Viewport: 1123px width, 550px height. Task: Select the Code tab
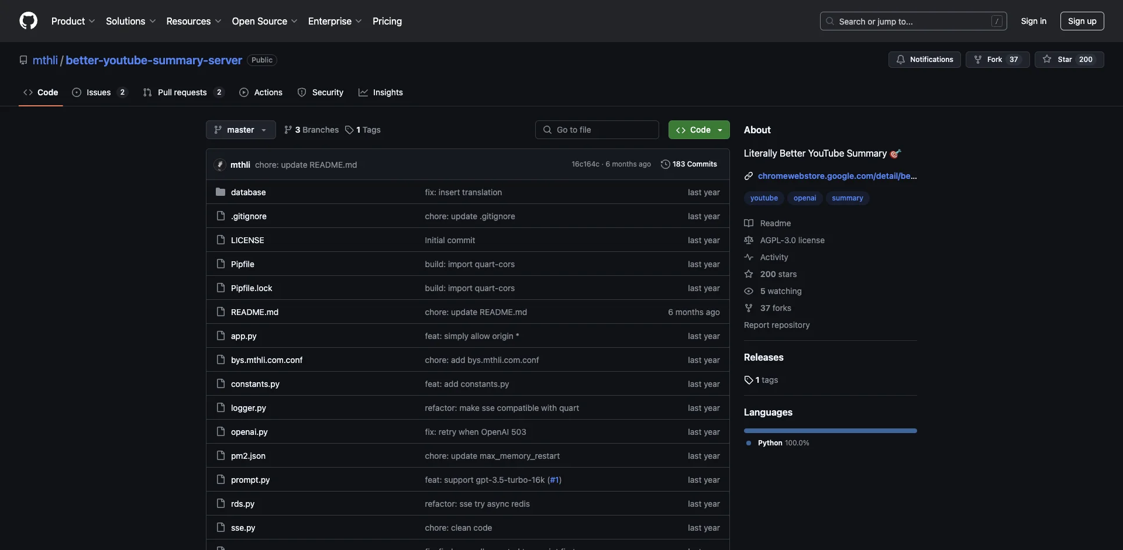[41, 92]
